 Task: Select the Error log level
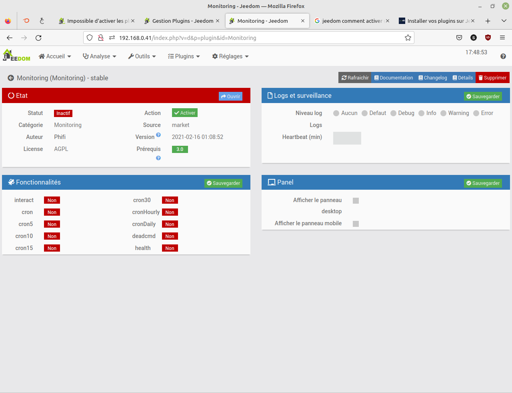tap(476, 113)
